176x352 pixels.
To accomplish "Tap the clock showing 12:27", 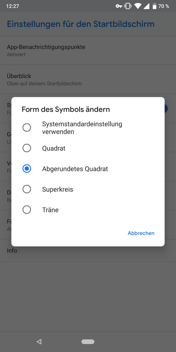I will click(12, 6).
